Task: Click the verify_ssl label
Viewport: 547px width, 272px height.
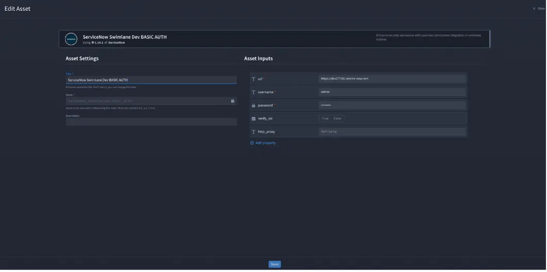Action: point(265,119)
